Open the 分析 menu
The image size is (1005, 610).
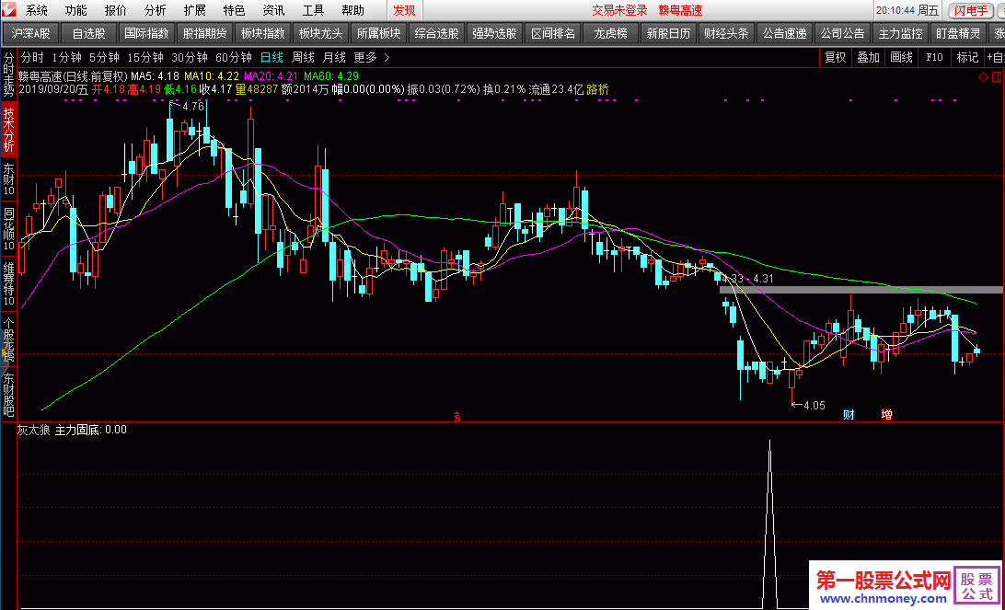coord(156,10)
